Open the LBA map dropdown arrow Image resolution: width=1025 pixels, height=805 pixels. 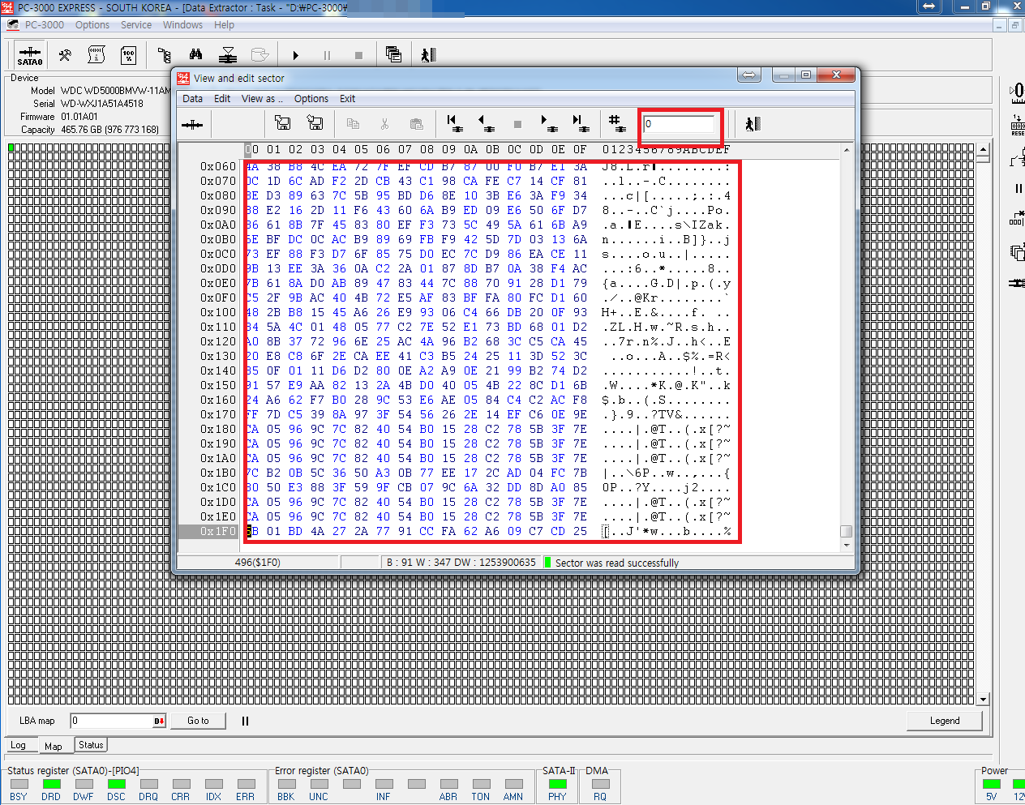160,721
